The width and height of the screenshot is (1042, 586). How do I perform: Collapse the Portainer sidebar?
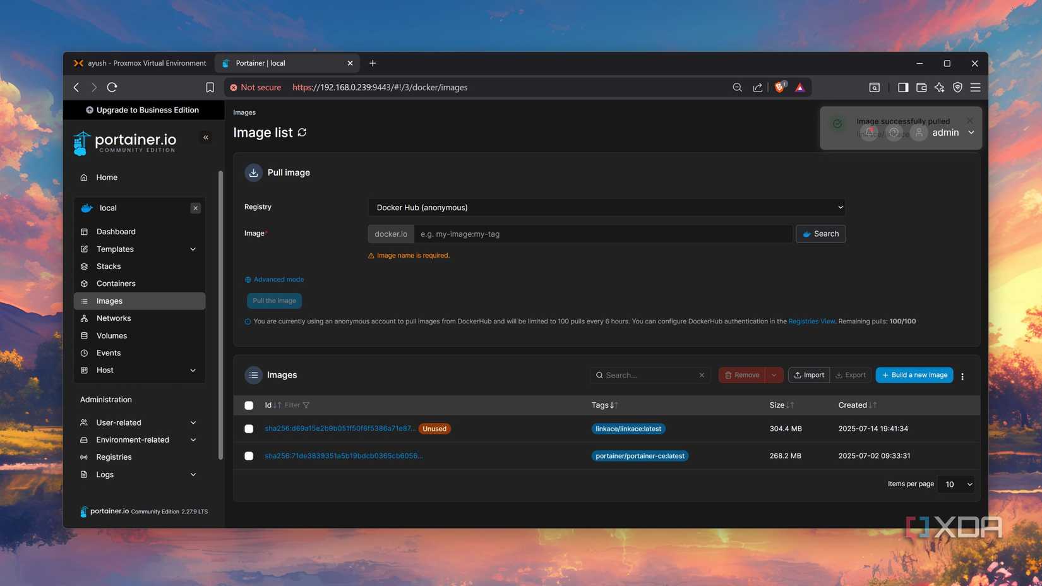[206, 138]
